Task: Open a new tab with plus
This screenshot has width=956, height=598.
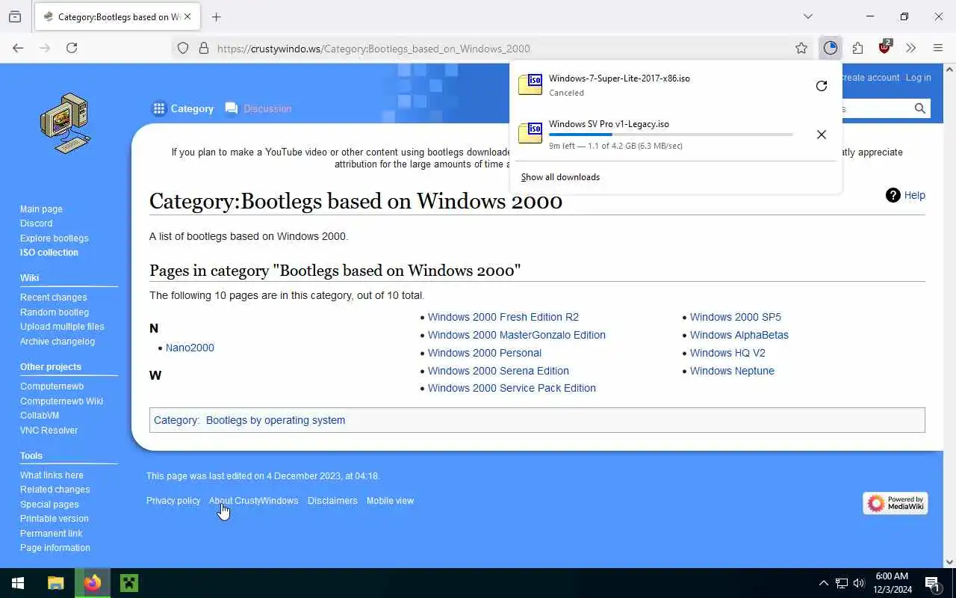Action: click(x=217, y=16)
